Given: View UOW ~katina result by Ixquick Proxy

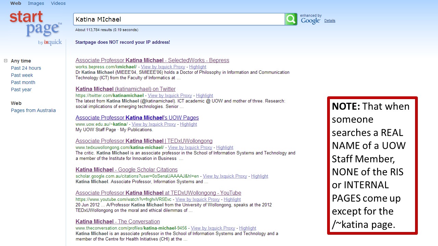Looking at the screenshot, I should click(x=154, y=124).
